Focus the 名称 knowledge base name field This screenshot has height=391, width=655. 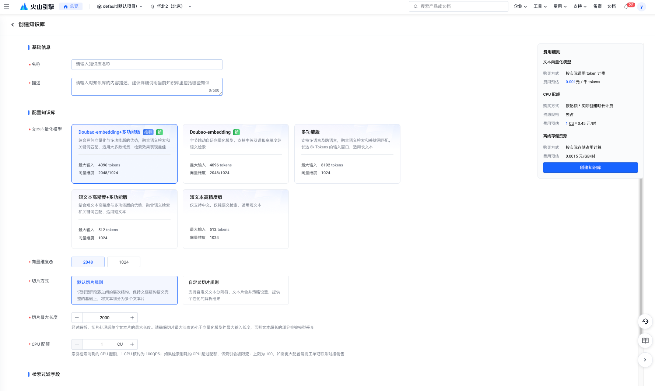tap(147, 64)
